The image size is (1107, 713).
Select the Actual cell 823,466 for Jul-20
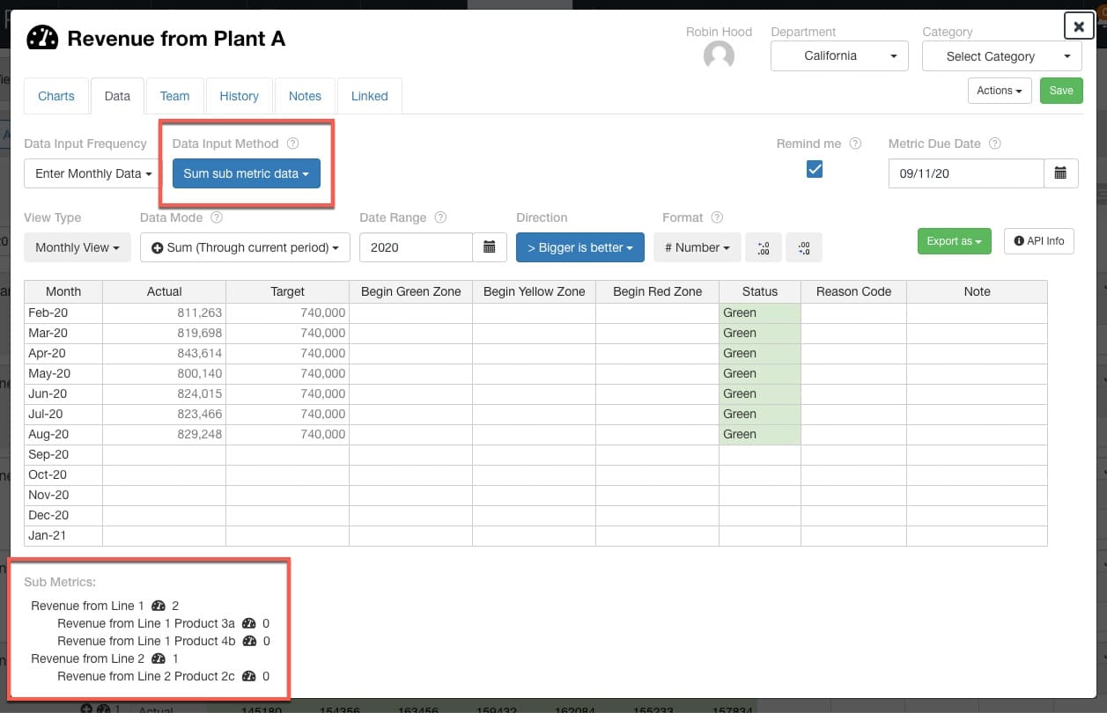click(x=165, y=414)
